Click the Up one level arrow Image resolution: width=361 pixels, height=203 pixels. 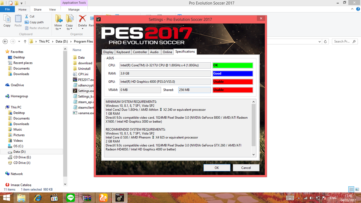25,41
